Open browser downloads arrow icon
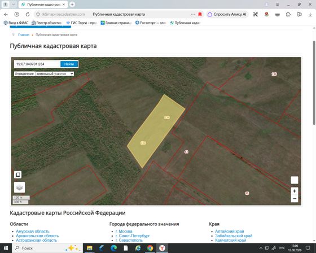 tap(310, 14)
